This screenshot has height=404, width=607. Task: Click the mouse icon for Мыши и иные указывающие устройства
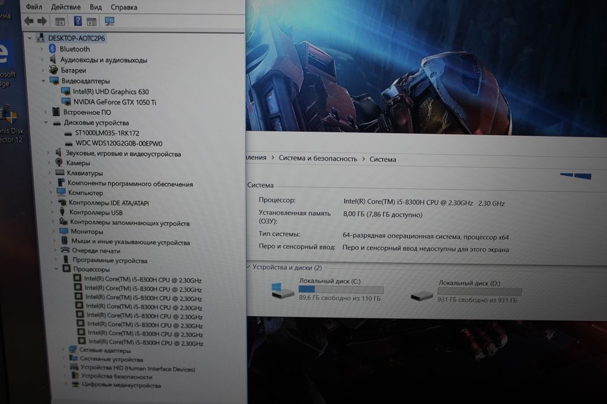click(64, 241)
